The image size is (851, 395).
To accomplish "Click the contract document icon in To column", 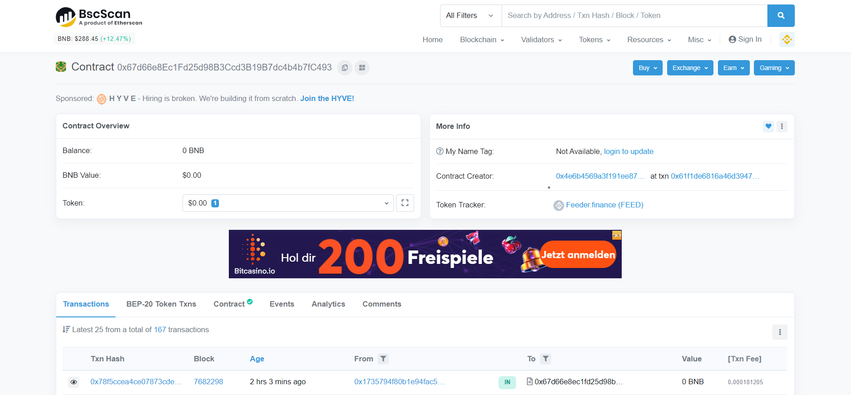I will (x=530, y=382).
